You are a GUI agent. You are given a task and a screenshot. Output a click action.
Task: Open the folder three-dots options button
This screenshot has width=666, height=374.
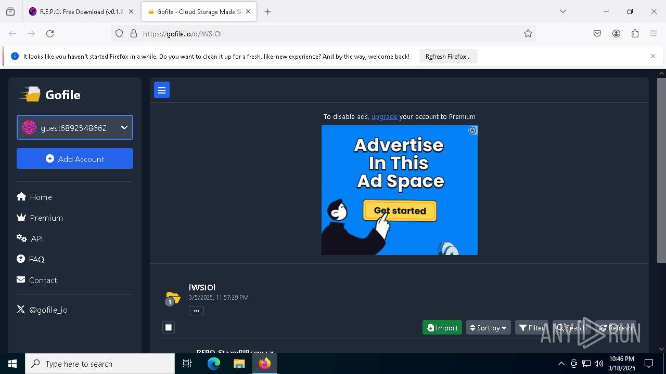pos(196,311)
